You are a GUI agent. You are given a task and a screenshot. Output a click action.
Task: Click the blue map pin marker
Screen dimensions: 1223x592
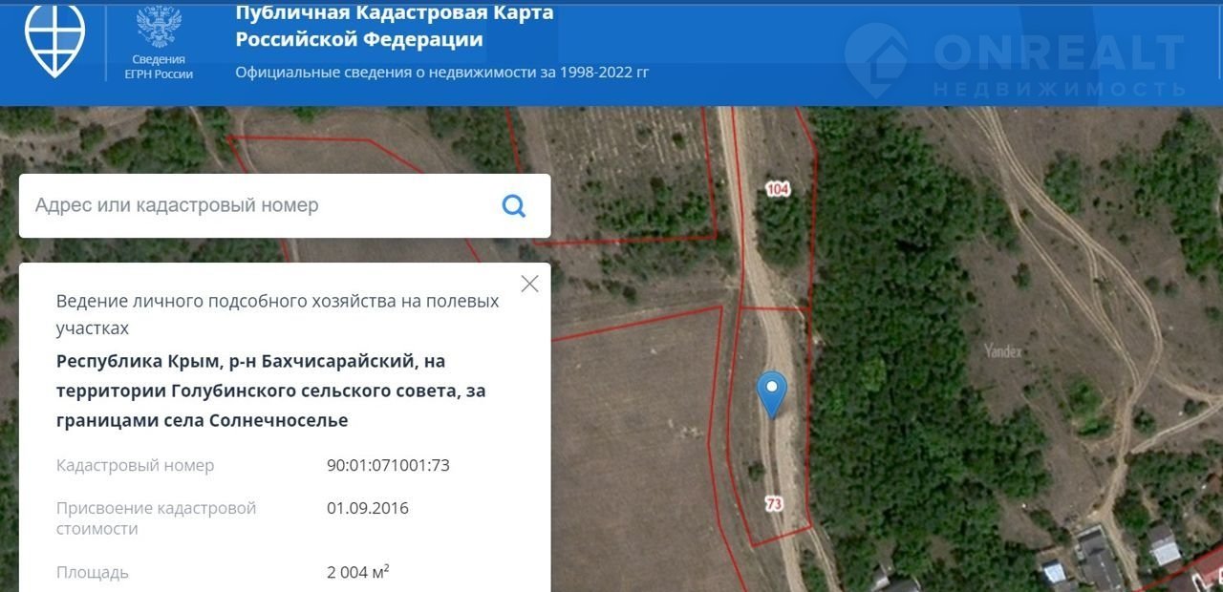771,392
